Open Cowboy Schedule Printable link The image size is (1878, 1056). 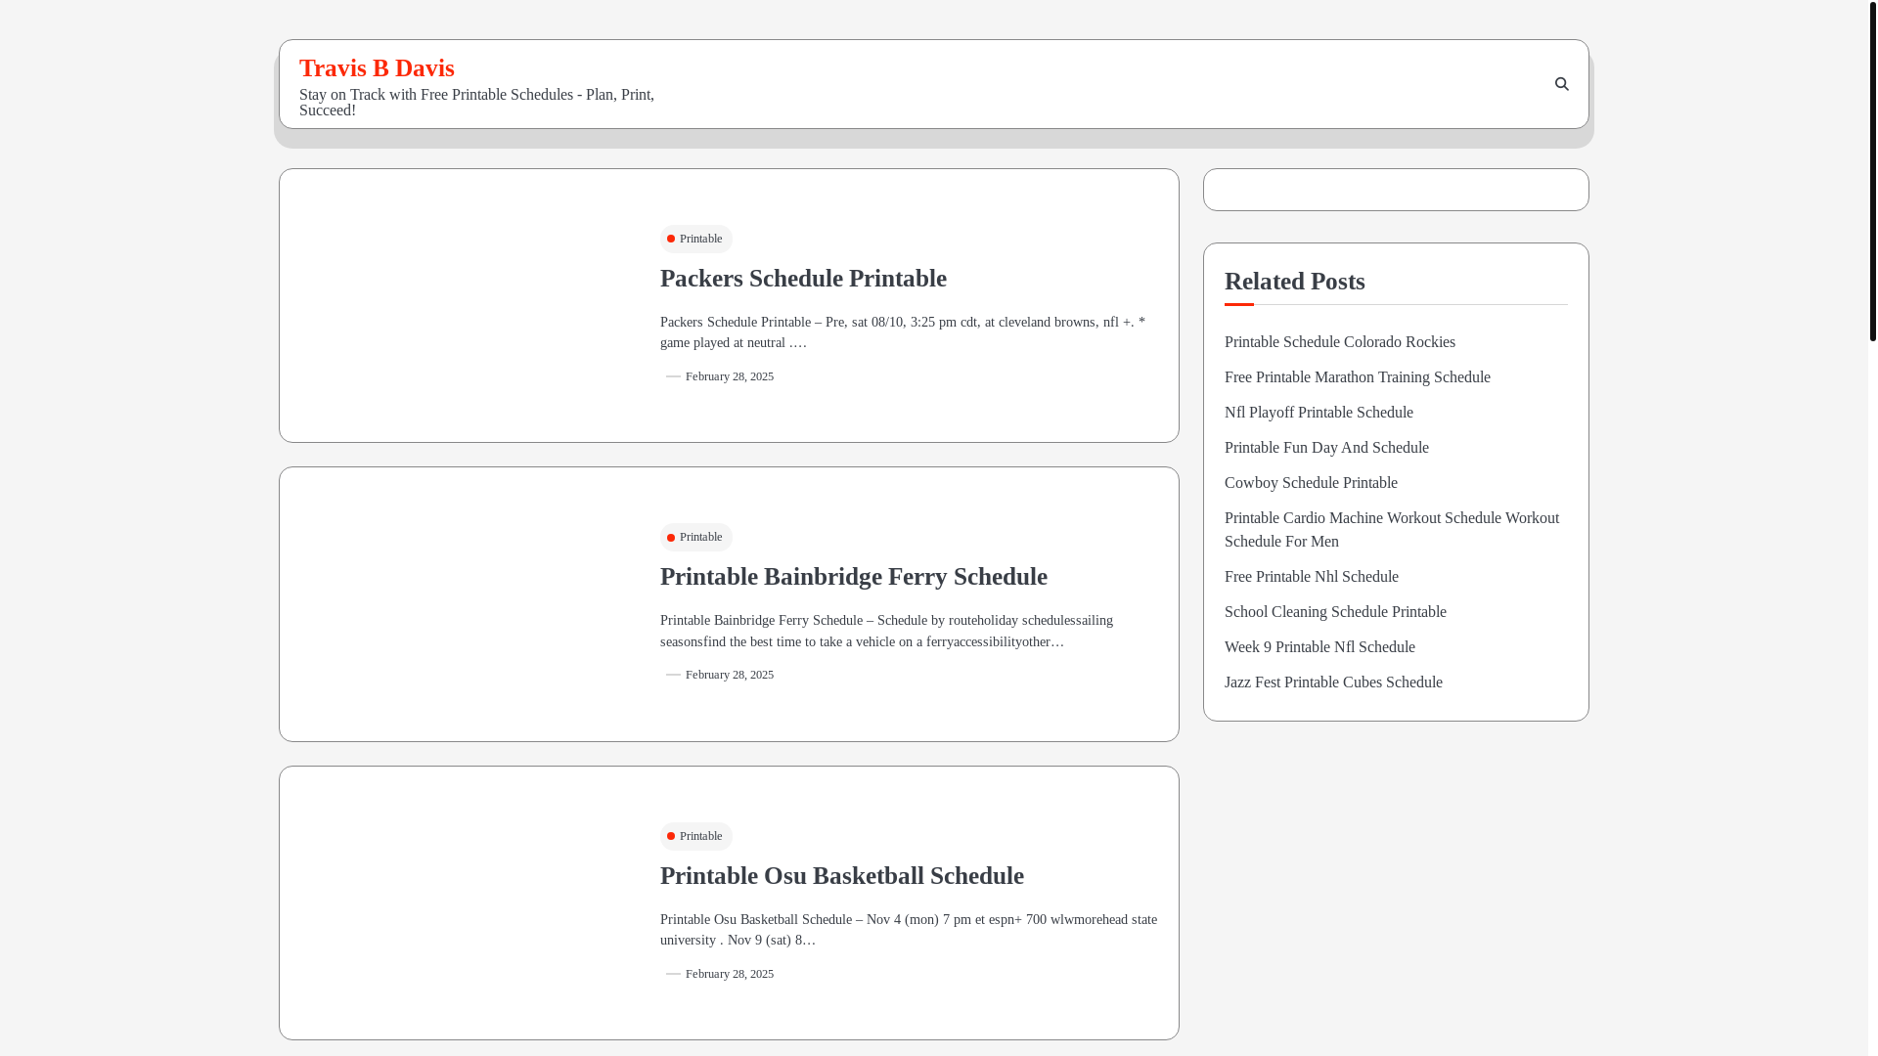tap(1311, 483)
